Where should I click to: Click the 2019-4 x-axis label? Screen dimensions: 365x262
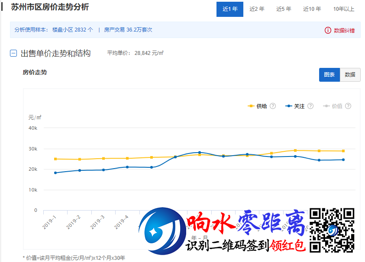point(121,222)
